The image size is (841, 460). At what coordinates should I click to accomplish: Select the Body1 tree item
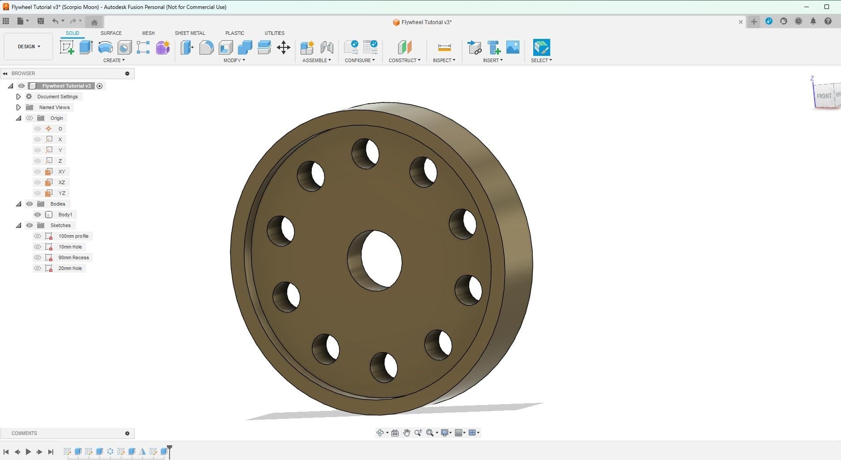pos(65,215)
